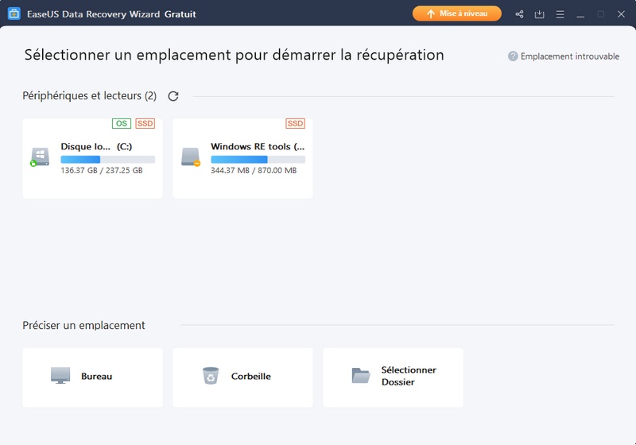The width and height of the screenshot is (636, 445).
Task: Click the SSD badge on C: drive
Action: pos(145,124)
